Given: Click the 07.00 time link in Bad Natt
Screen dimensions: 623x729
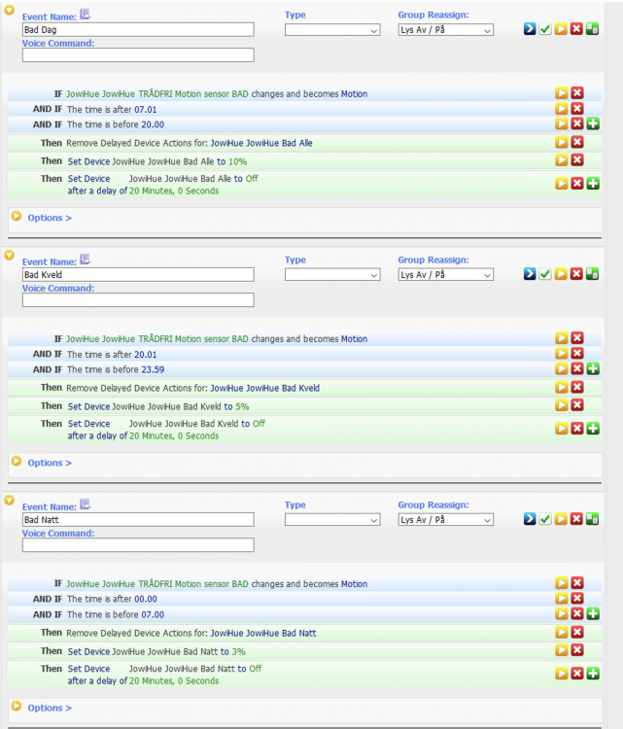Looking at the screenshot, I should [153, 614].
